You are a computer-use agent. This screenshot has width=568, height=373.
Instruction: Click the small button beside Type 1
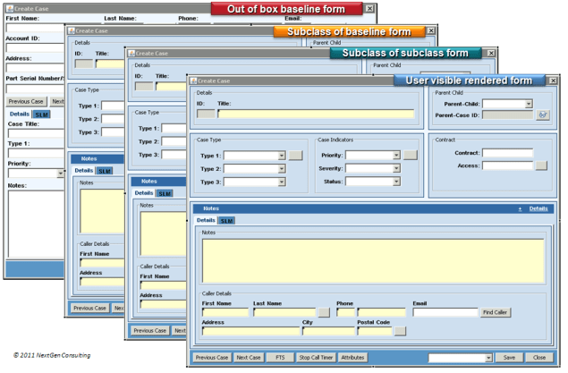(x=296, y=156)
